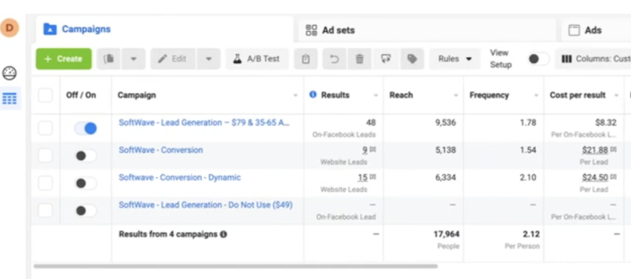Screen dimensions: 631x279
Task: Toggle the View Setup switch
Action: (x=539, y=59)
